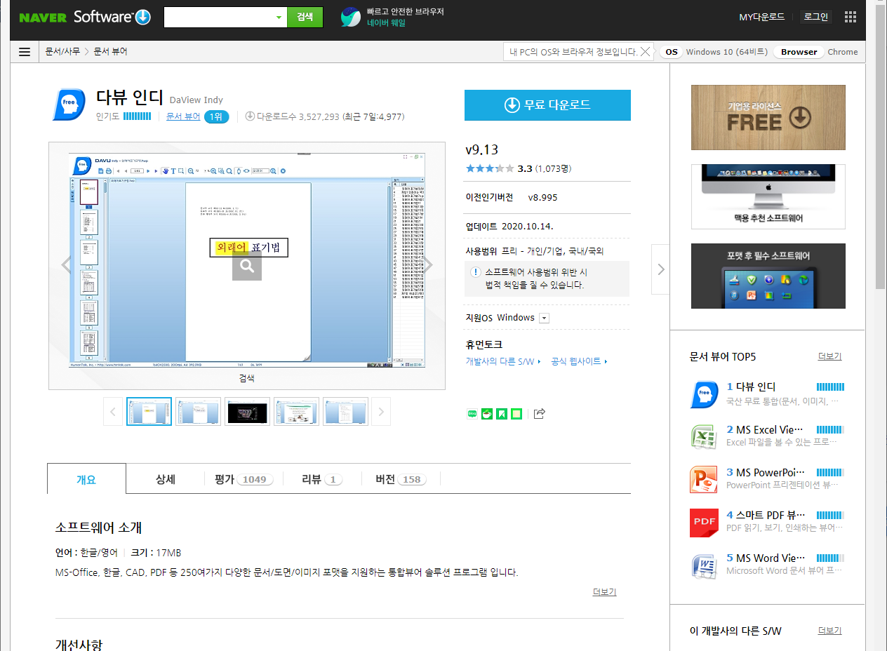Image resolution: width=887 pixels, height=651 pixels.
Task: Click the export share arrow icon
Action: [539, 414]
